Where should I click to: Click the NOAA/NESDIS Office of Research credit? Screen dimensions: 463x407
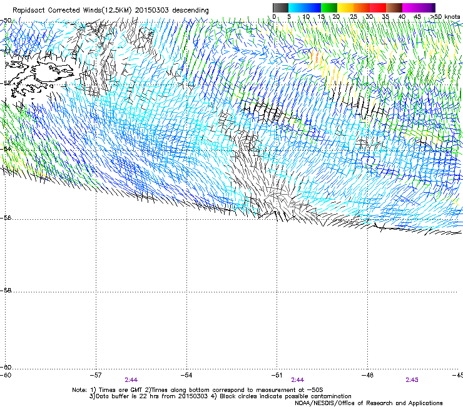click(369, 403)
